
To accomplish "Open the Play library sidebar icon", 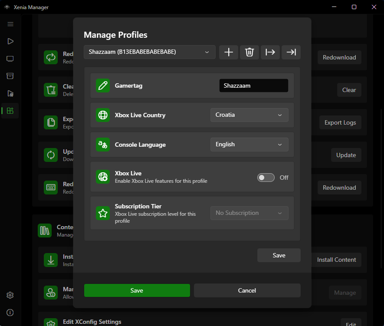I will tap(10, 41).
